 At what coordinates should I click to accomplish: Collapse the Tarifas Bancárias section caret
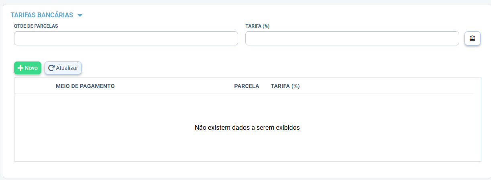(80, 15)
